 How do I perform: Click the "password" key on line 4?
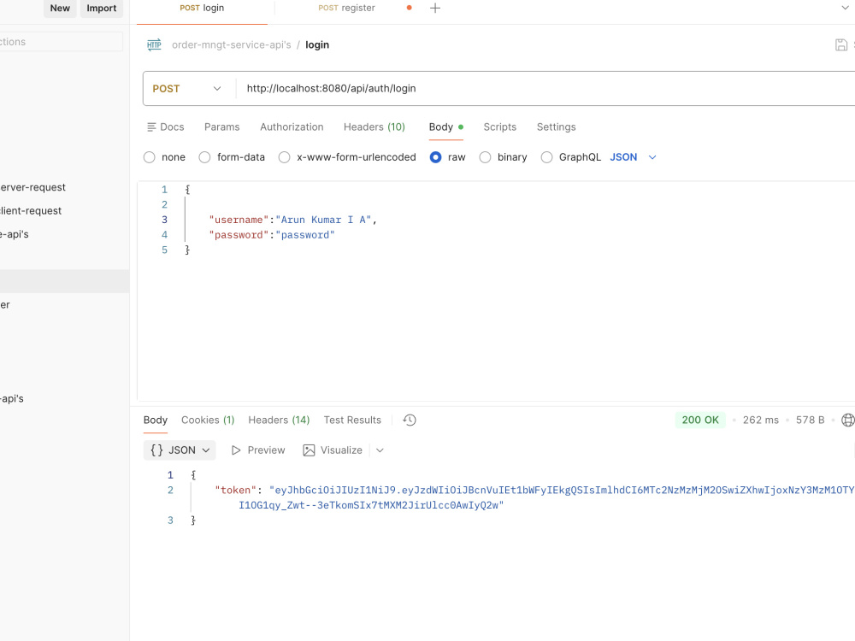[239, 236]
